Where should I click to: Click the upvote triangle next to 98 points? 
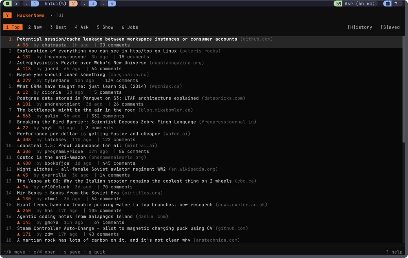19,45
